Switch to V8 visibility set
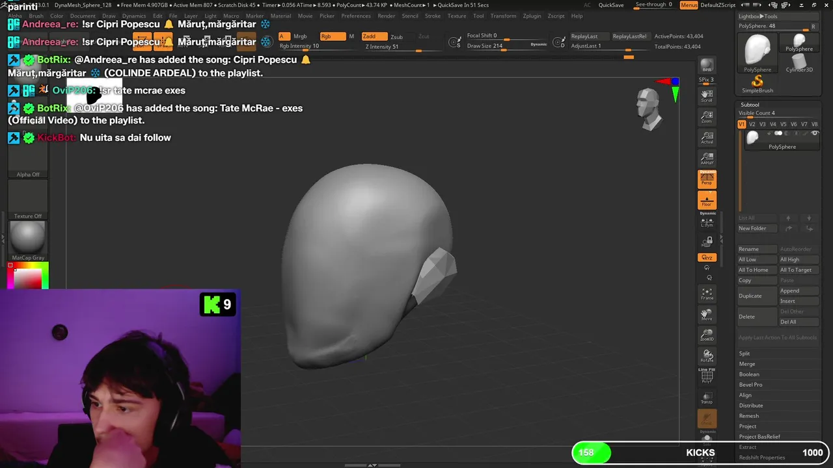 click(815, 124)
